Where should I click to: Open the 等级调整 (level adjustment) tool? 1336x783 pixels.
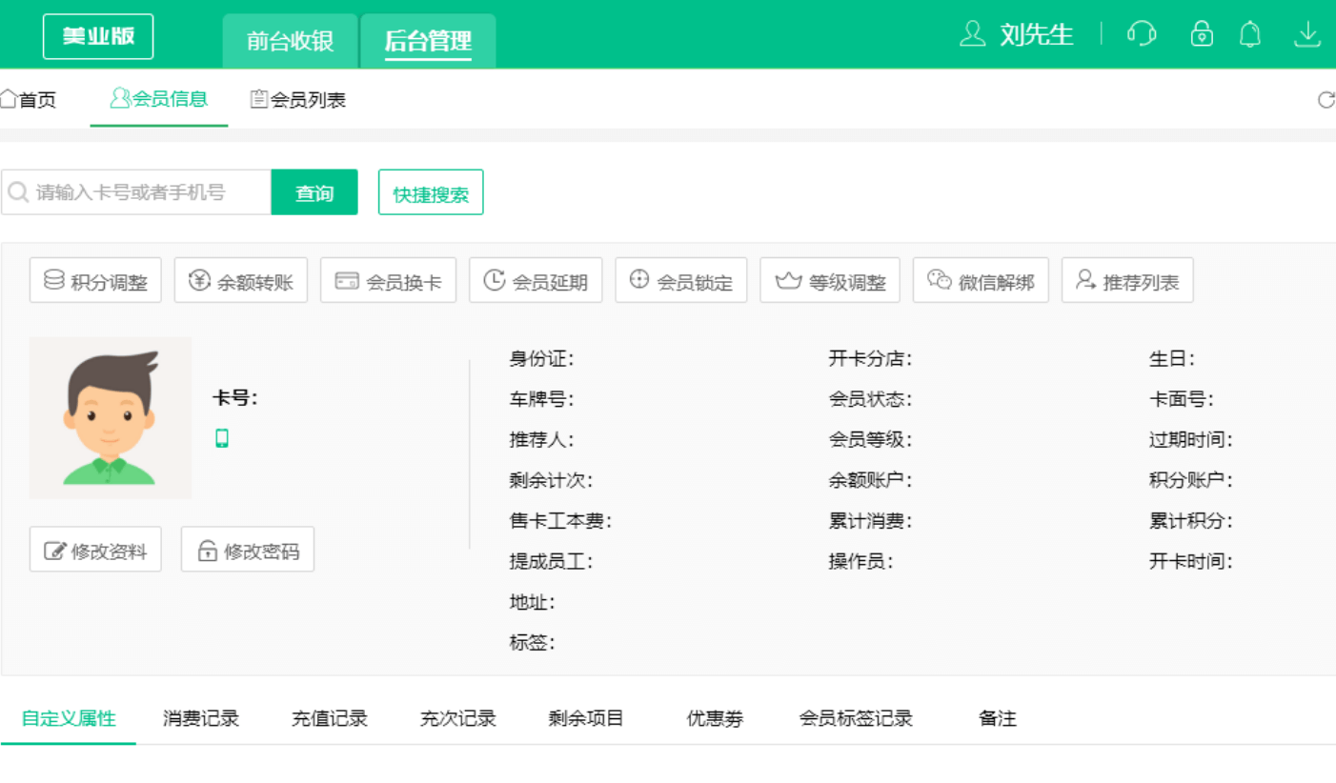coord(829,279)
